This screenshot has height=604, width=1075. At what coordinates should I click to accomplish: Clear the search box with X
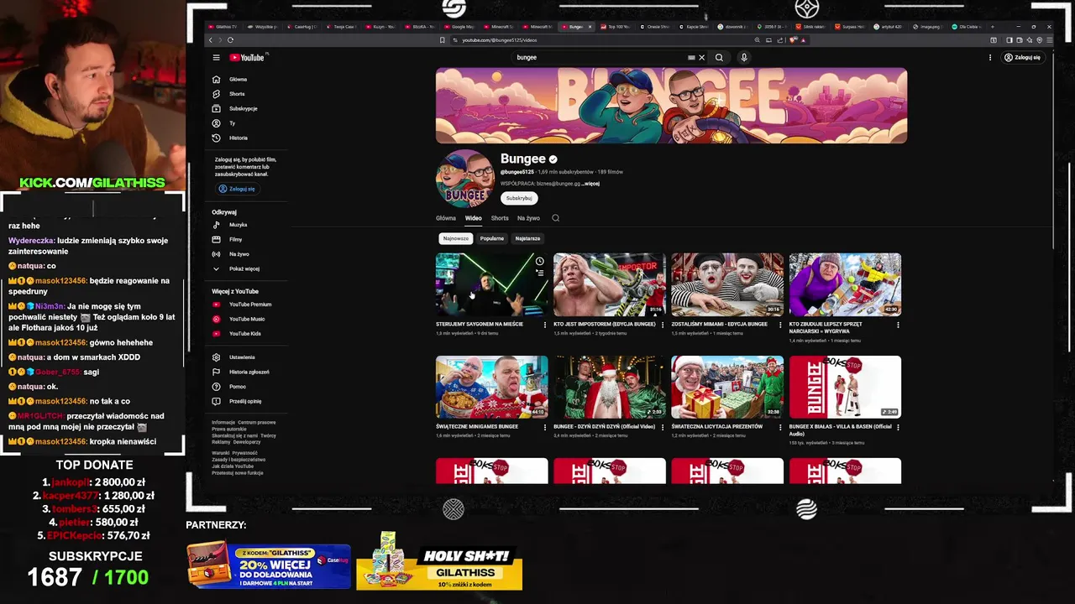coord(702,58)
